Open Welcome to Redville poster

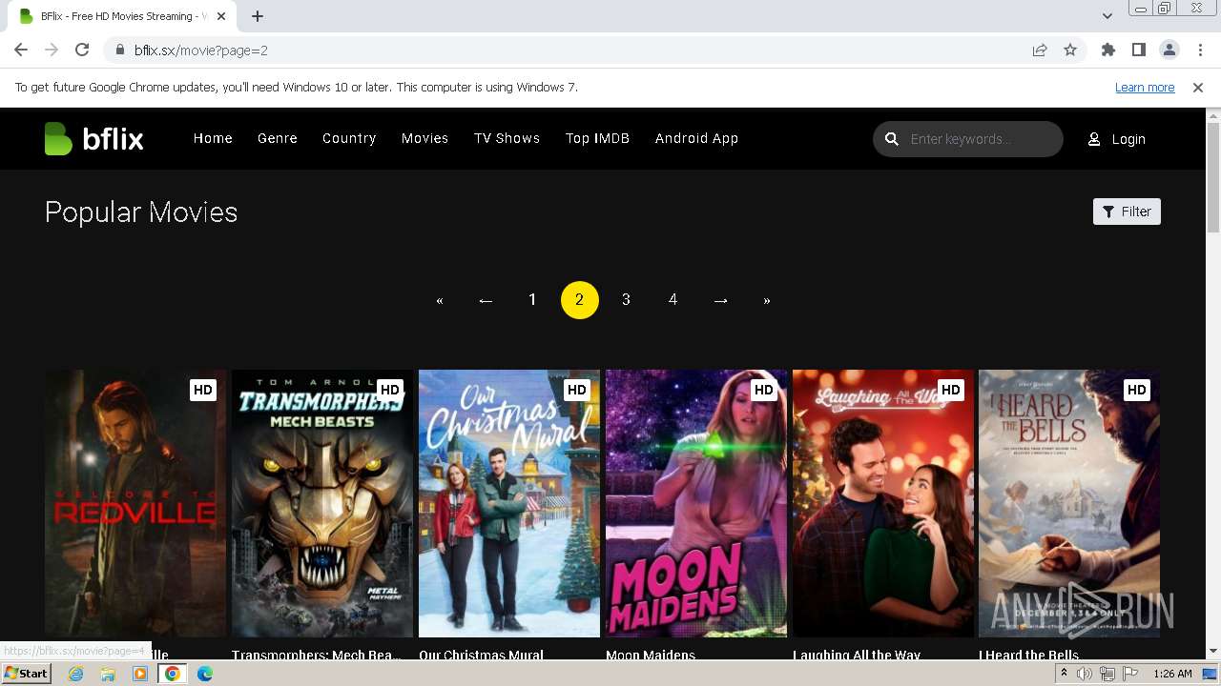pyautogui.click(x=135, y=503)
